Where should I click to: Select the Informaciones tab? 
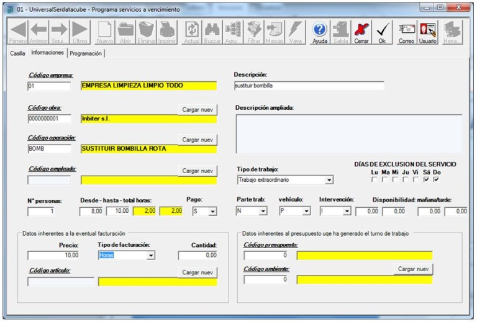(x=47, y=53)
